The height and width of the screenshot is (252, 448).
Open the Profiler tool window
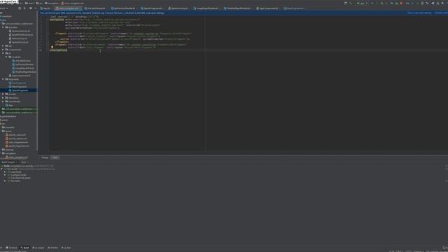coord(53,248)
